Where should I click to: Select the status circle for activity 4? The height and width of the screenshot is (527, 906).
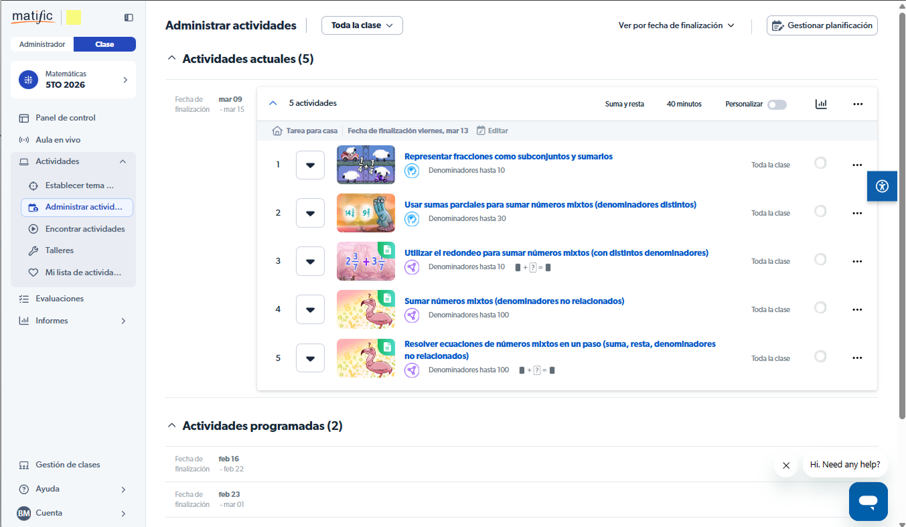tap(820, 307)
